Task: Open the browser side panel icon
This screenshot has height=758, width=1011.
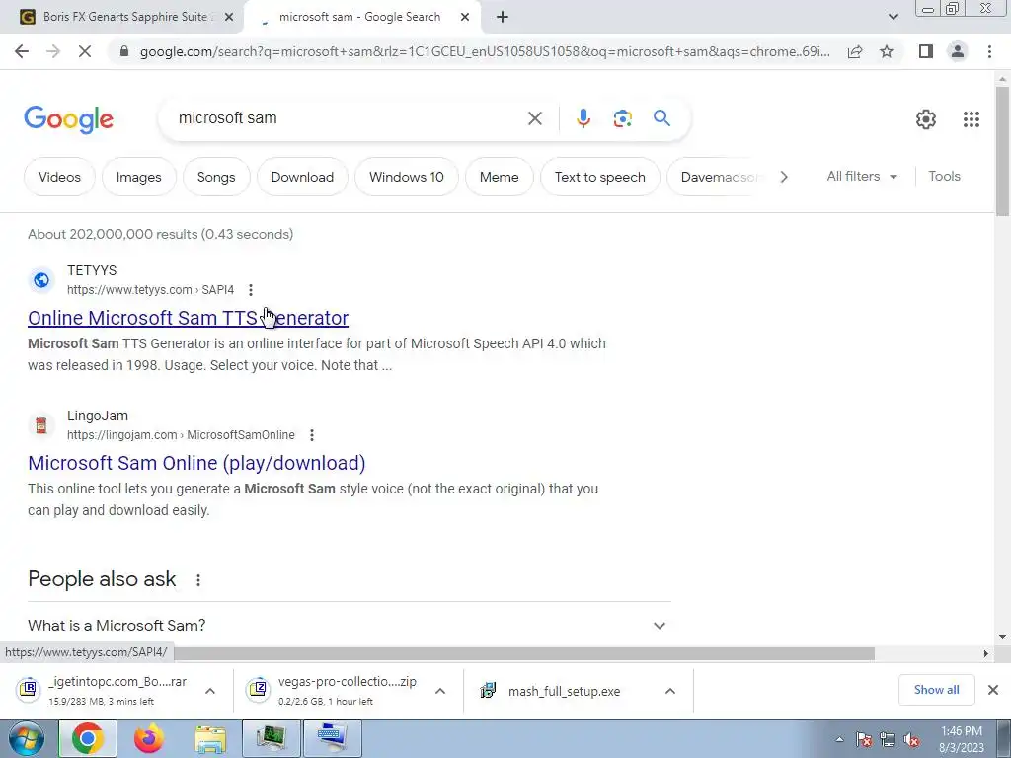Action: point(926,51)
